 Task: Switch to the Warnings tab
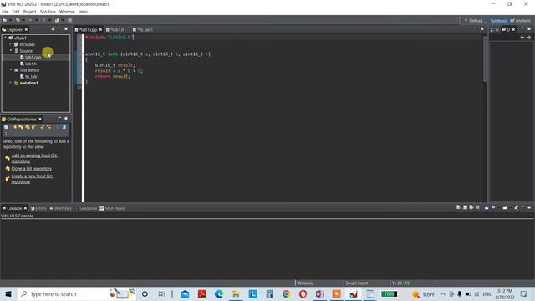pos(60,208)
